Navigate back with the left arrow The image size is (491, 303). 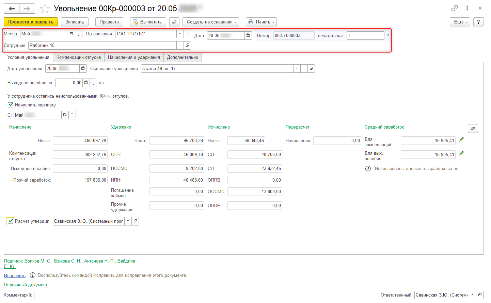(12, 9)
